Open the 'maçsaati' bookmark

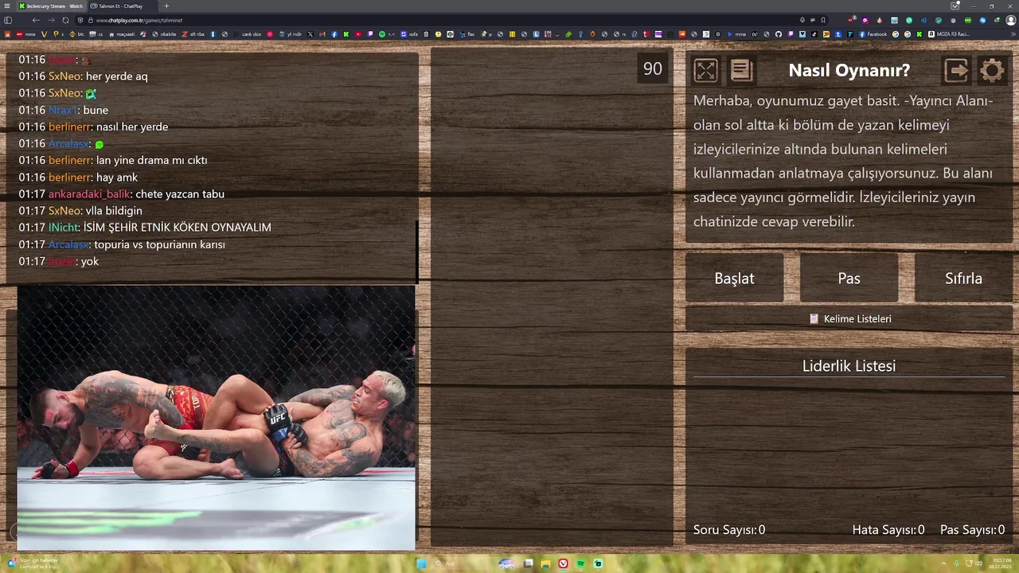pyautogui.click(x=123, y=34)
